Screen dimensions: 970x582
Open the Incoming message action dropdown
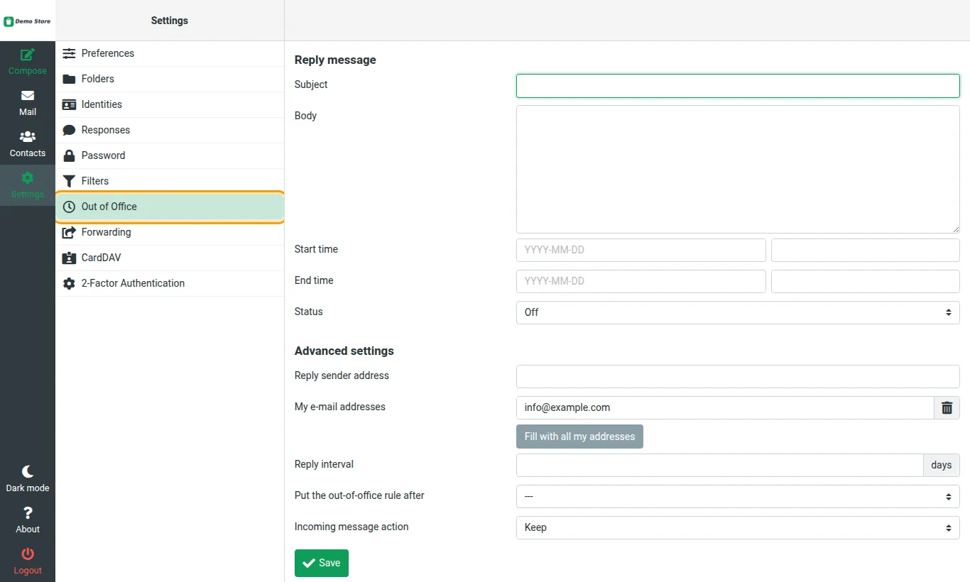(738, 527)
